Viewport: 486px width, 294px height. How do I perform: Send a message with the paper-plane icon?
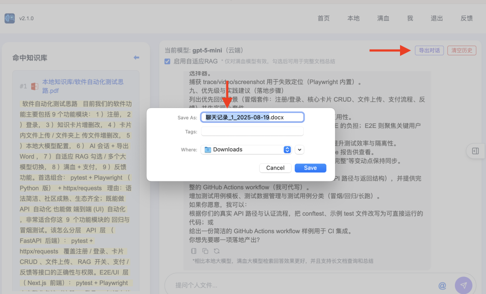point(463,285)
